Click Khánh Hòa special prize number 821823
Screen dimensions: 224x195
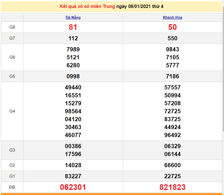pyautogui.click(x=172, y=187)
